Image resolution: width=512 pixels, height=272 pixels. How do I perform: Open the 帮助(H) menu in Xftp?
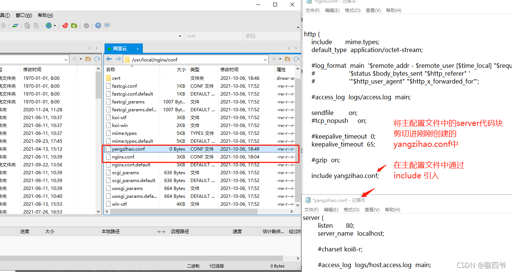[45, 15]
